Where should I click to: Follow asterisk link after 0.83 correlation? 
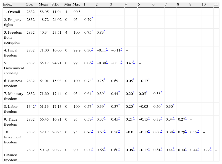point(104,31)
